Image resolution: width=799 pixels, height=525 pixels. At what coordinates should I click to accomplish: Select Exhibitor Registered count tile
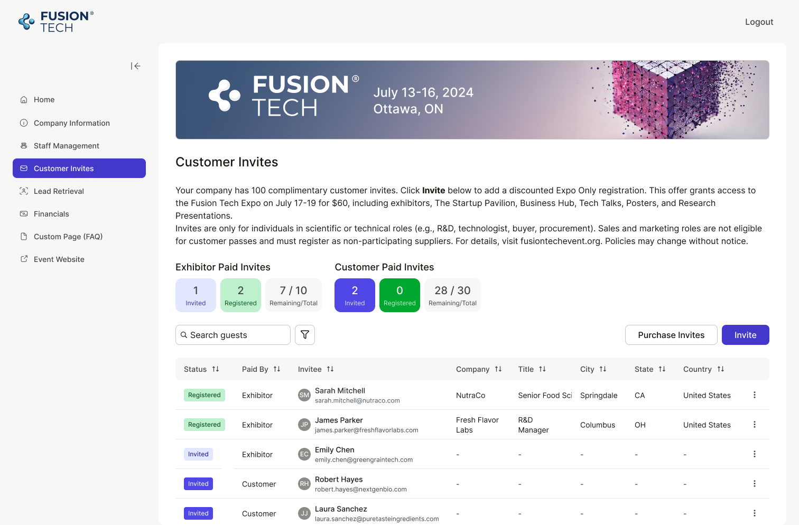tap(240, 295)
